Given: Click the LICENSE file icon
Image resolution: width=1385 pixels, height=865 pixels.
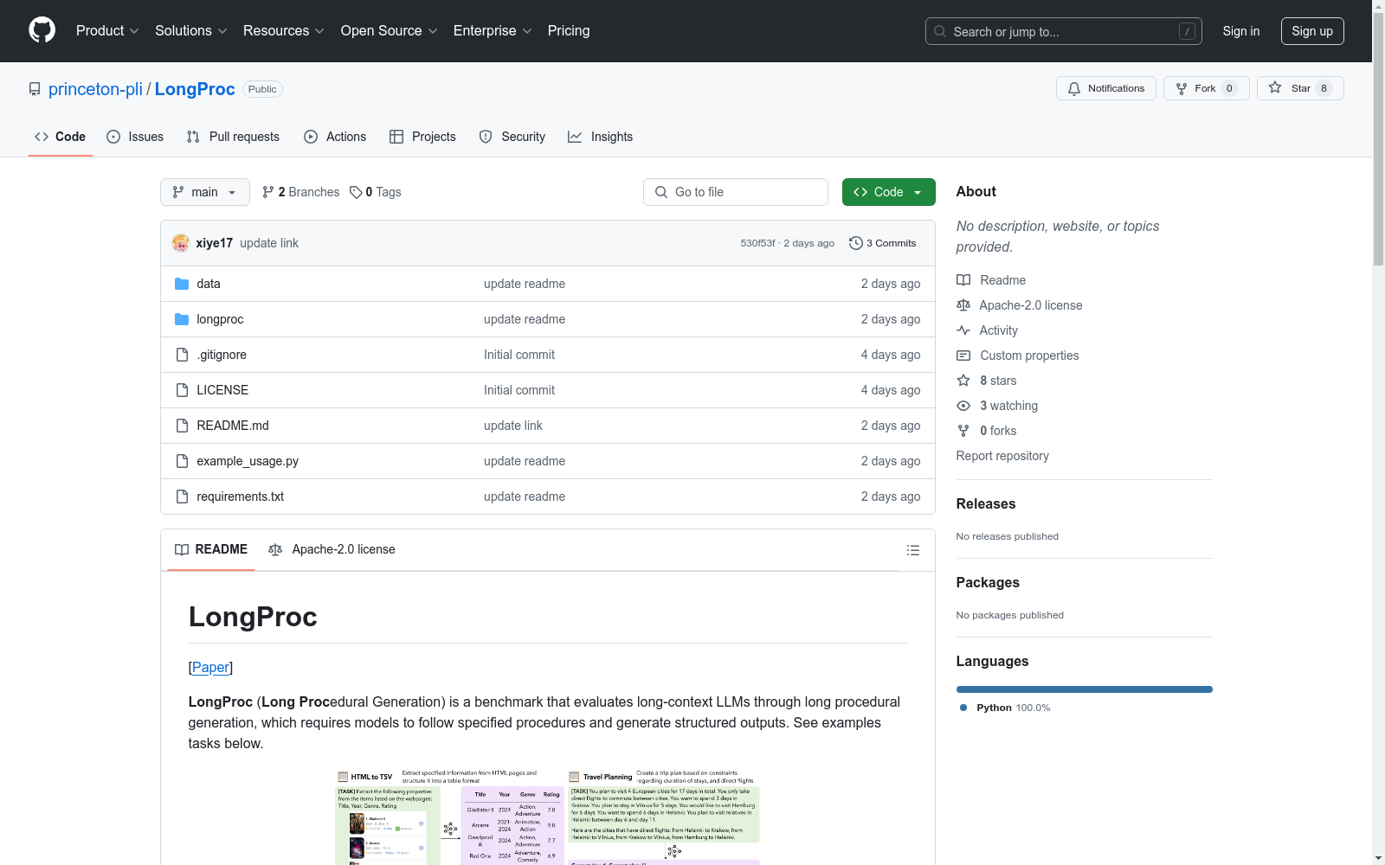Looking at the screenshot, I should pos(182,390).
